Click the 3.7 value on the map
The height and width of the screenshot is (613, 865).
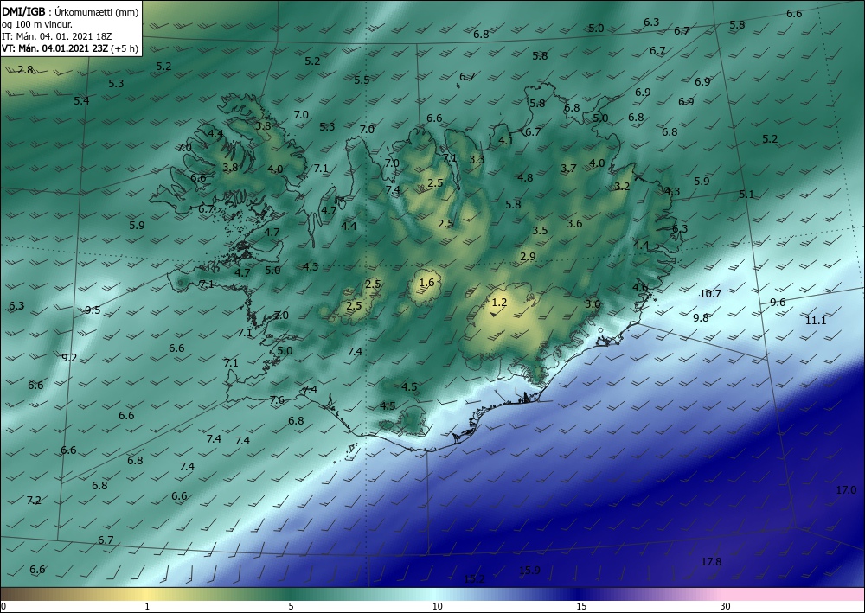(569, 168)
